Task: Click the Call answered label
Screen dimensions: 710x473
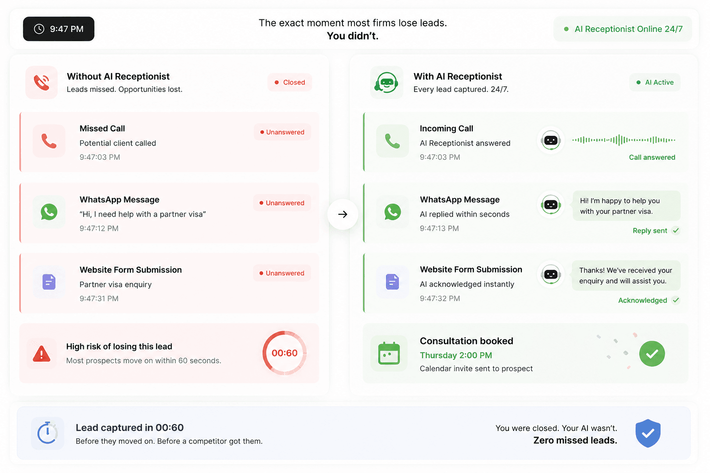Action: point(652,158)
